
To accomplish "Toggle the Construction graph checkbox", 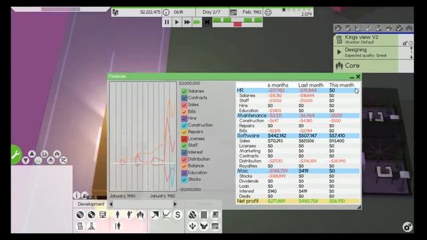I will (x=184, y=125).
